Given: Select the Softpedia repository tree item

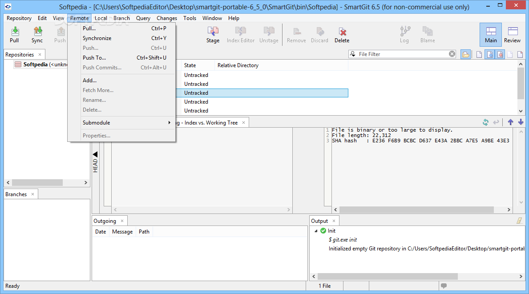Looking at the screenshot, I should pyautogui.click(x=40, y=64).
